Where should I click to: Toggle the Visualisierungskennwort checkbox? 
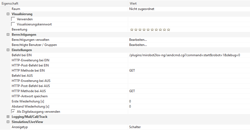click(x=13, y=24)
